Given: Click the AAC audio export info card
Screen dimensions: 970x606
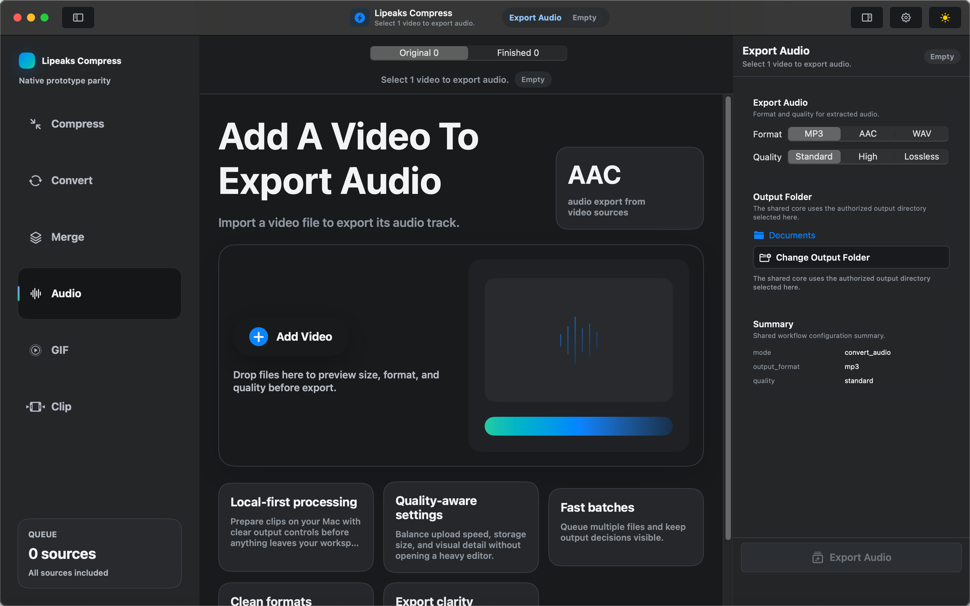Looking at the screenshot, I should pyautogui.click(x=629, y=189).
